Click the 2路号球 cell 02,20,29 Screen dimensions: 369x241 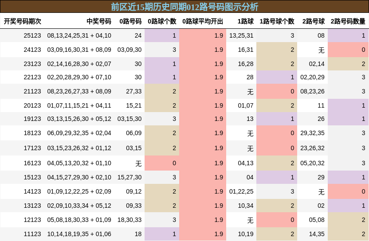312,77
